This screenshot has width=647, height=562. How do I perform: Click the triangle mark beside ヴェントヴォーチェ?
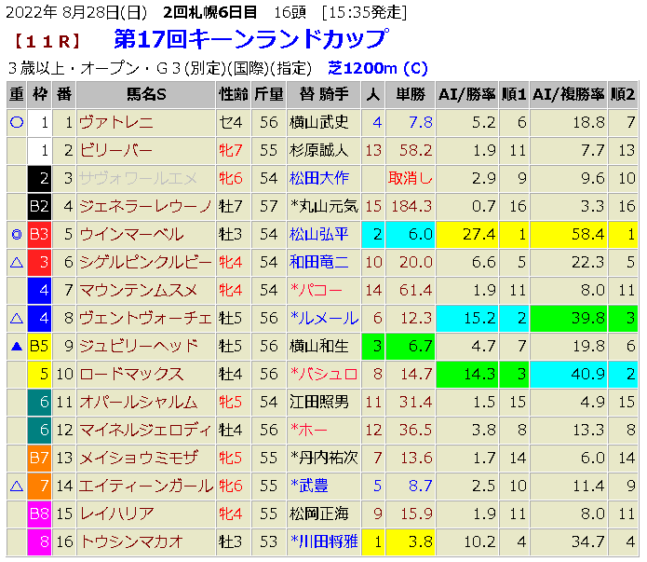17,318
